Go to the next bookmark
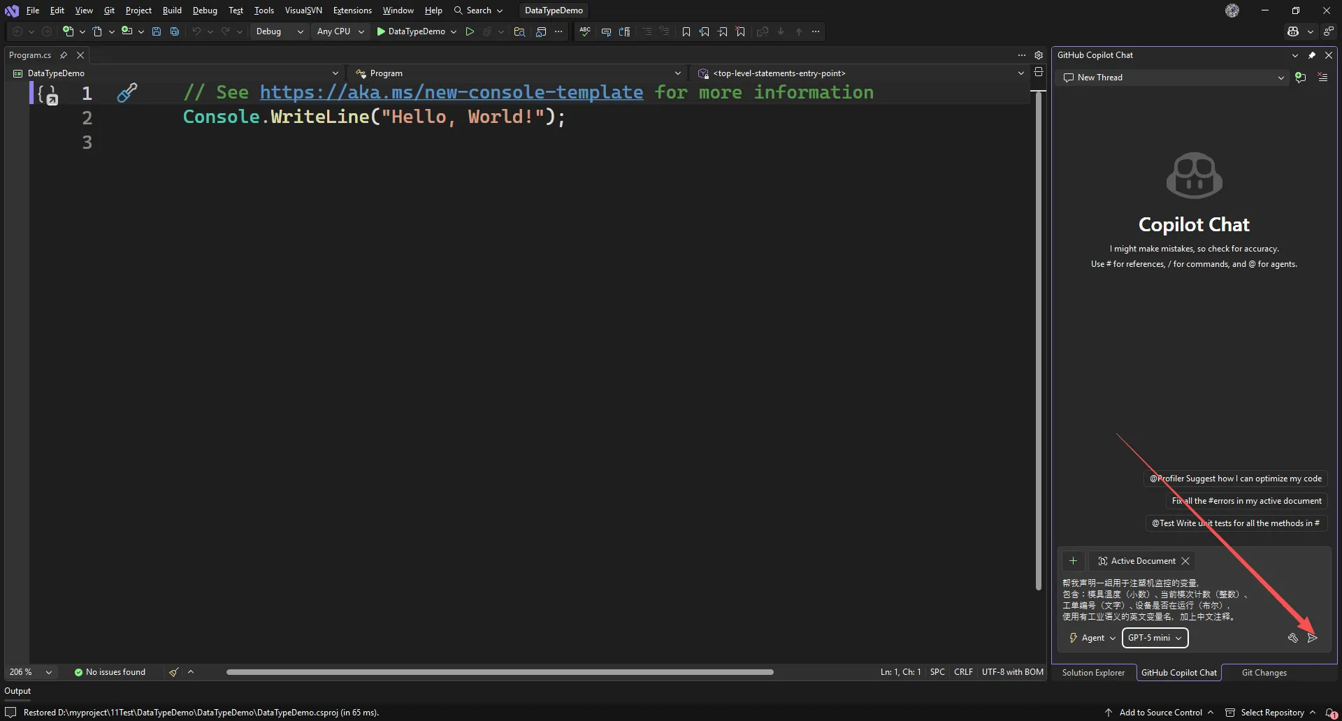 pos(723,31)
